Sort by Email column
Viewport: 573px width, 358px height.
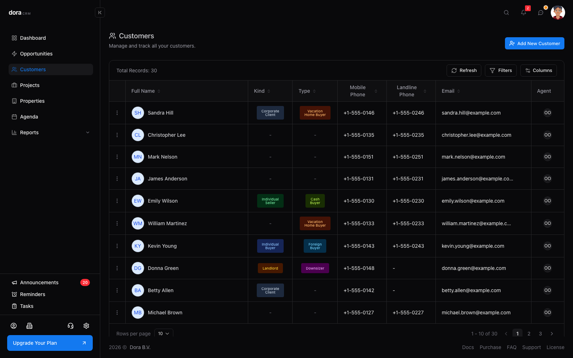451,91
